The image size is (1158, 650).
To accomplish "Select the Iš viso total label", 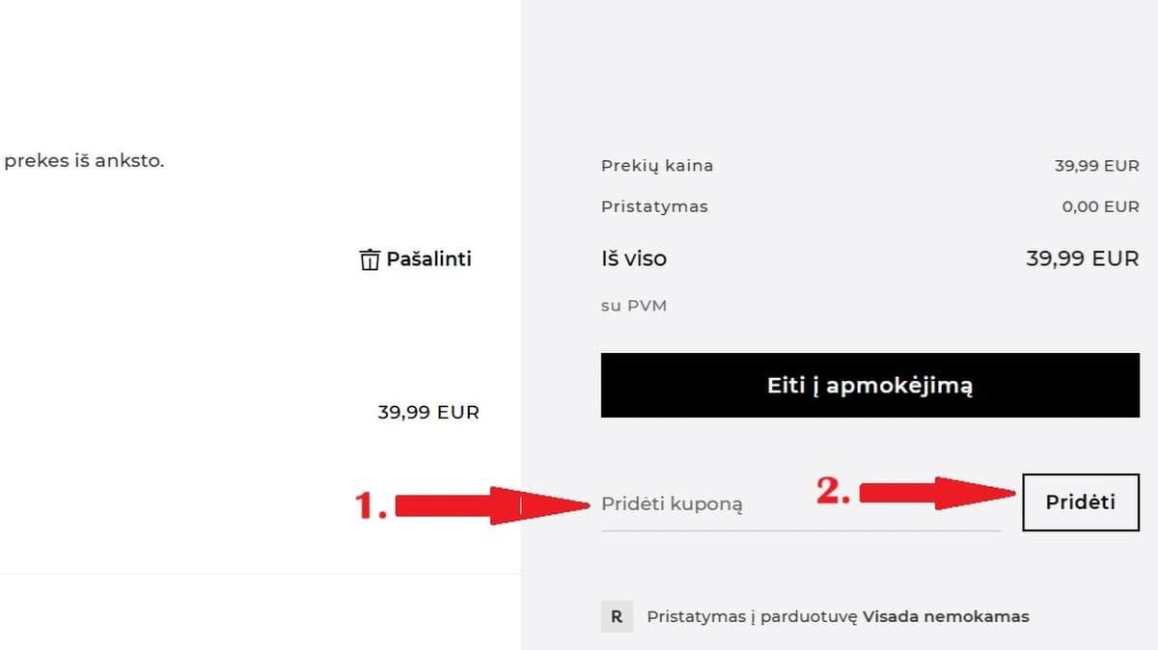I will pyautogui.click(x=633, y=258).
